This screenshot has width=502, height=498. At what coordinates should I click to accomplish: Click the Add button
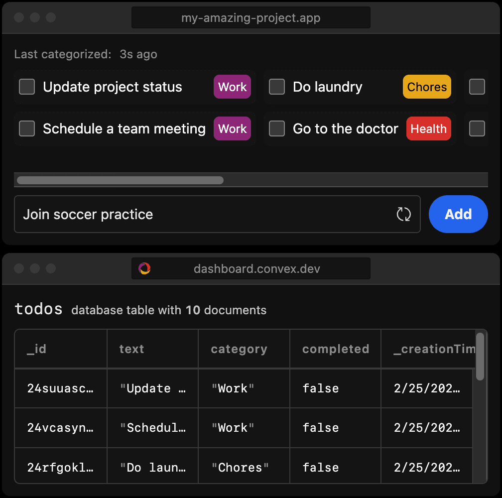[x=458, y=214]
